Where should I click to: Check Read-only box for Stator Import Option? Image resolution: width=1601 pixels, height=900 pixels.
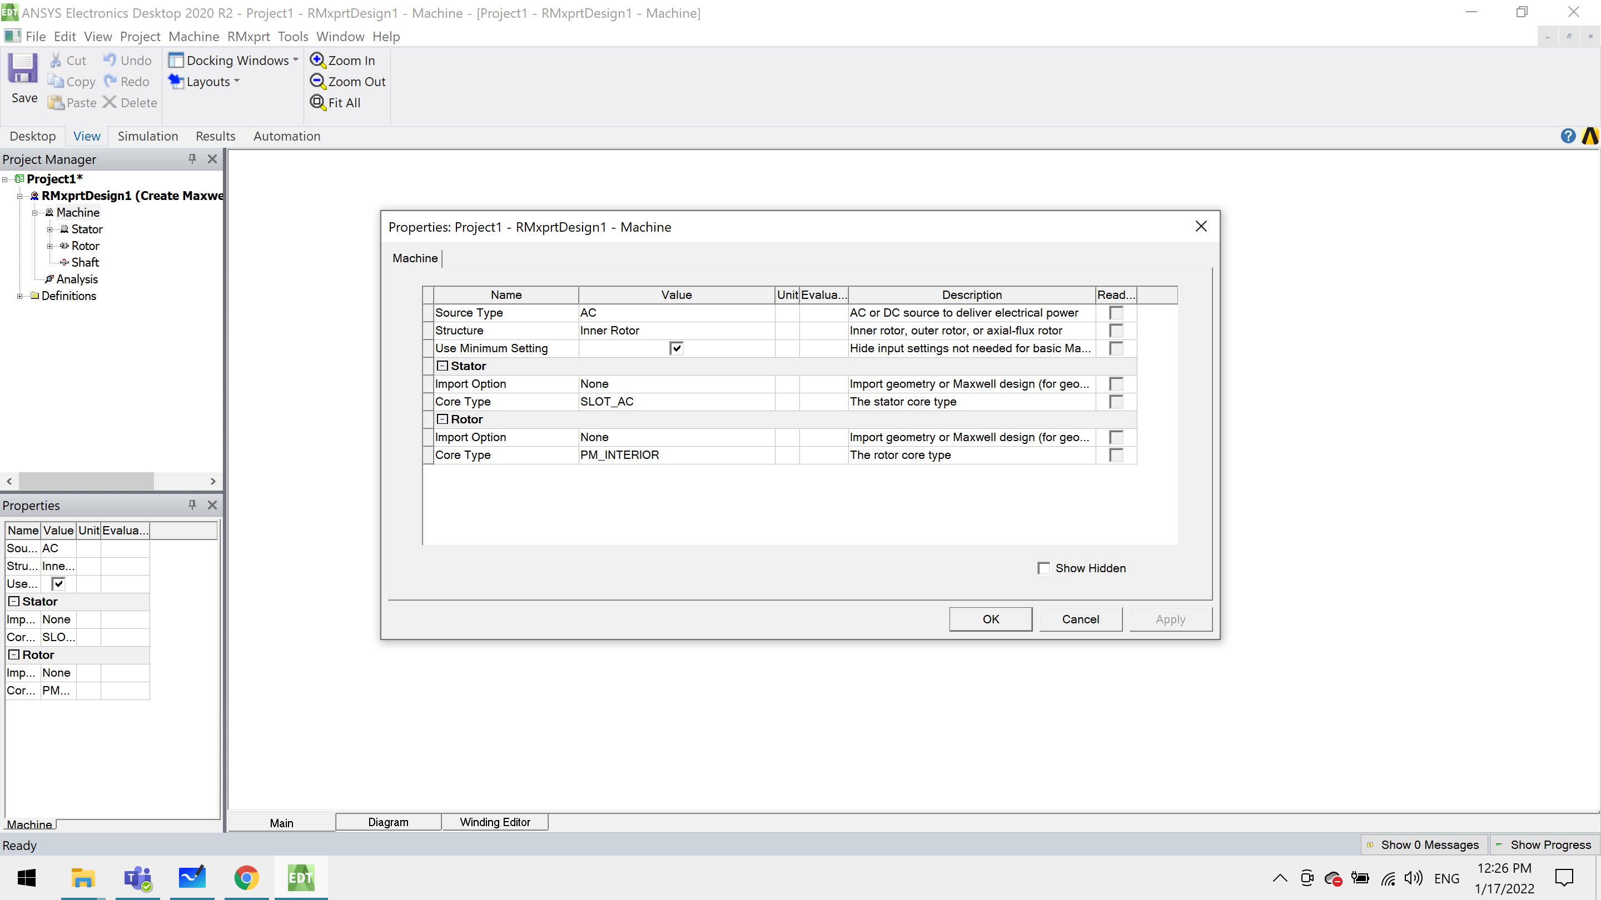tap(1116, 384)
